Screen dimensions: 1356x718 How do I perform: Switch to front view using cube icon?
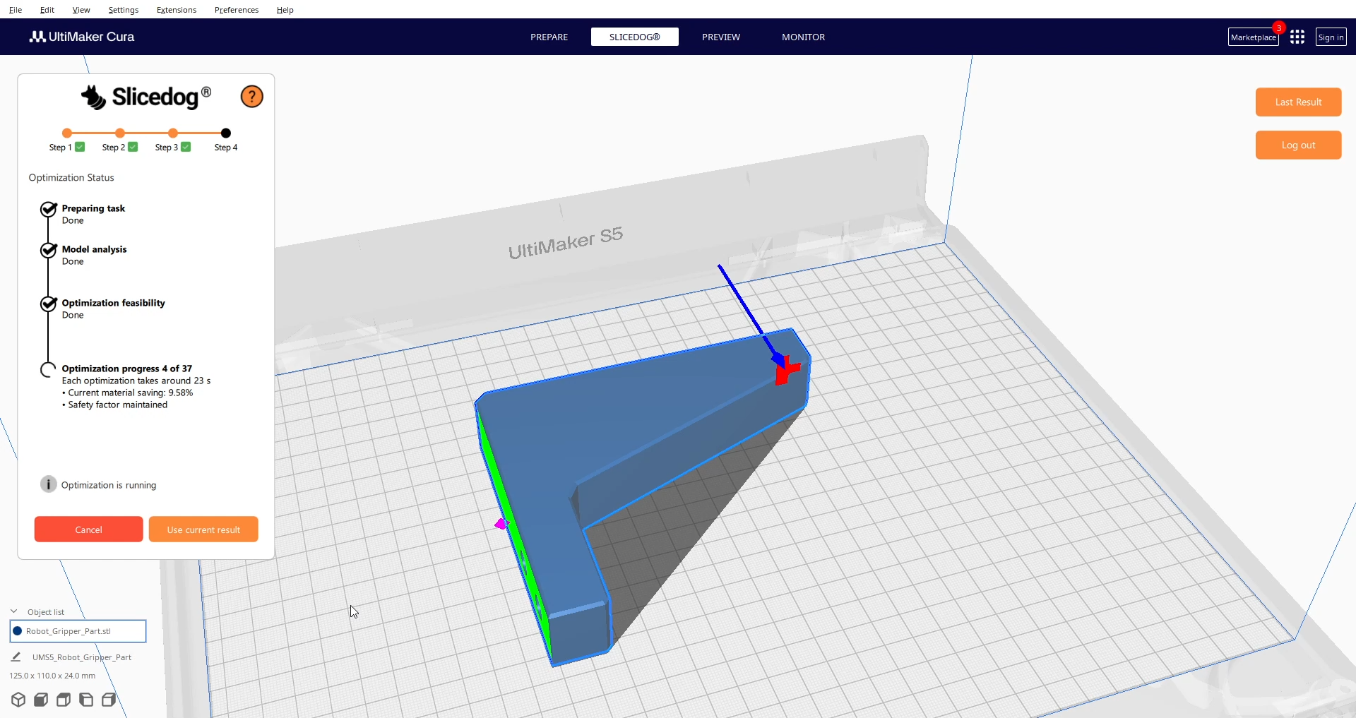pyautogui.click(x=41, y=700)
